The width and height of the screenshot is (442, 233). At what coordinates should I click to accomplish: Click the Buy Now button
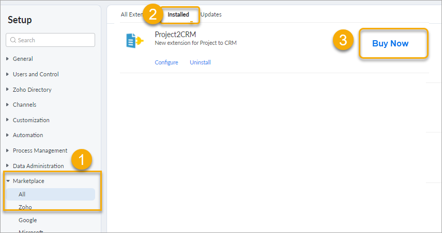[390, 44]
